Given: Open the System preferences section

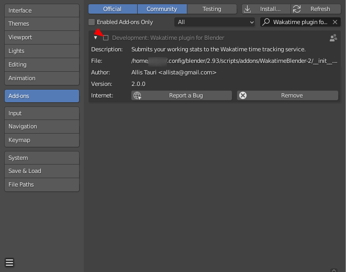Looking at the screenshot, I should 42,158.
